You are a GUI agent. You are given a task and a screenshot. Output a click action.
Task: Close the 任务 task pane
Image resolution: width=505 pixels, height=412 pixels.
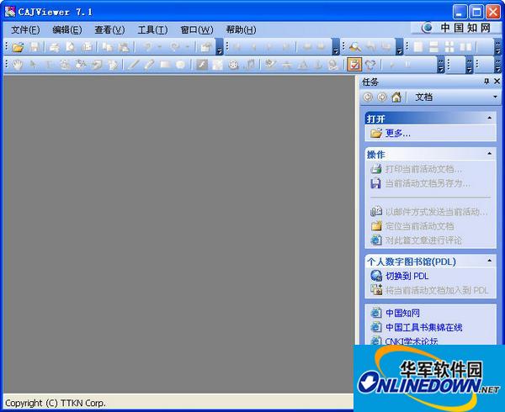[x=497, y=82]
